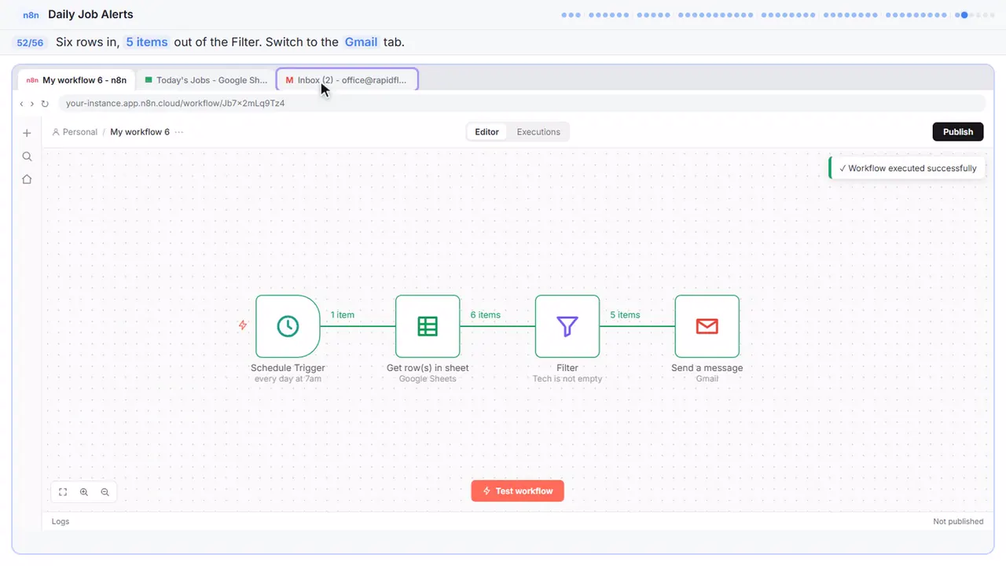Open the Logs panel at the bottom
The width and height of the screenshot is (1006, 566).
point(61,521)
